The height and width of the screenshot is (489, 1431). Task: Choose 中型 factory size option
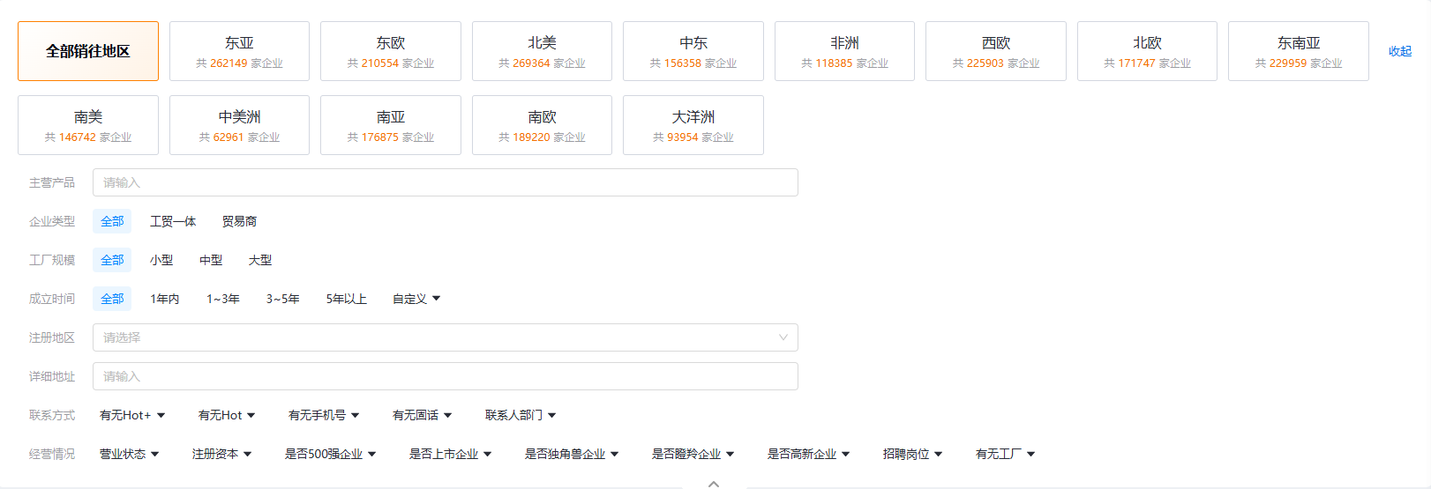(211, 260)
